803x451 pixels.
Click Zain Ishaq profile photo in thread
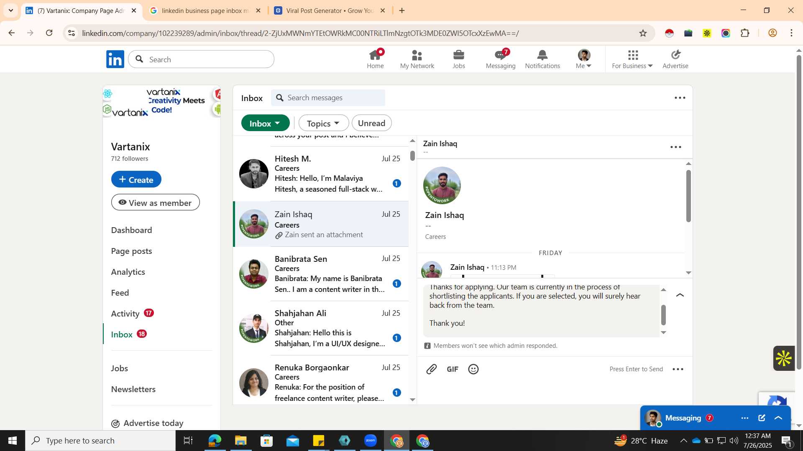click(x=442, y=185)
